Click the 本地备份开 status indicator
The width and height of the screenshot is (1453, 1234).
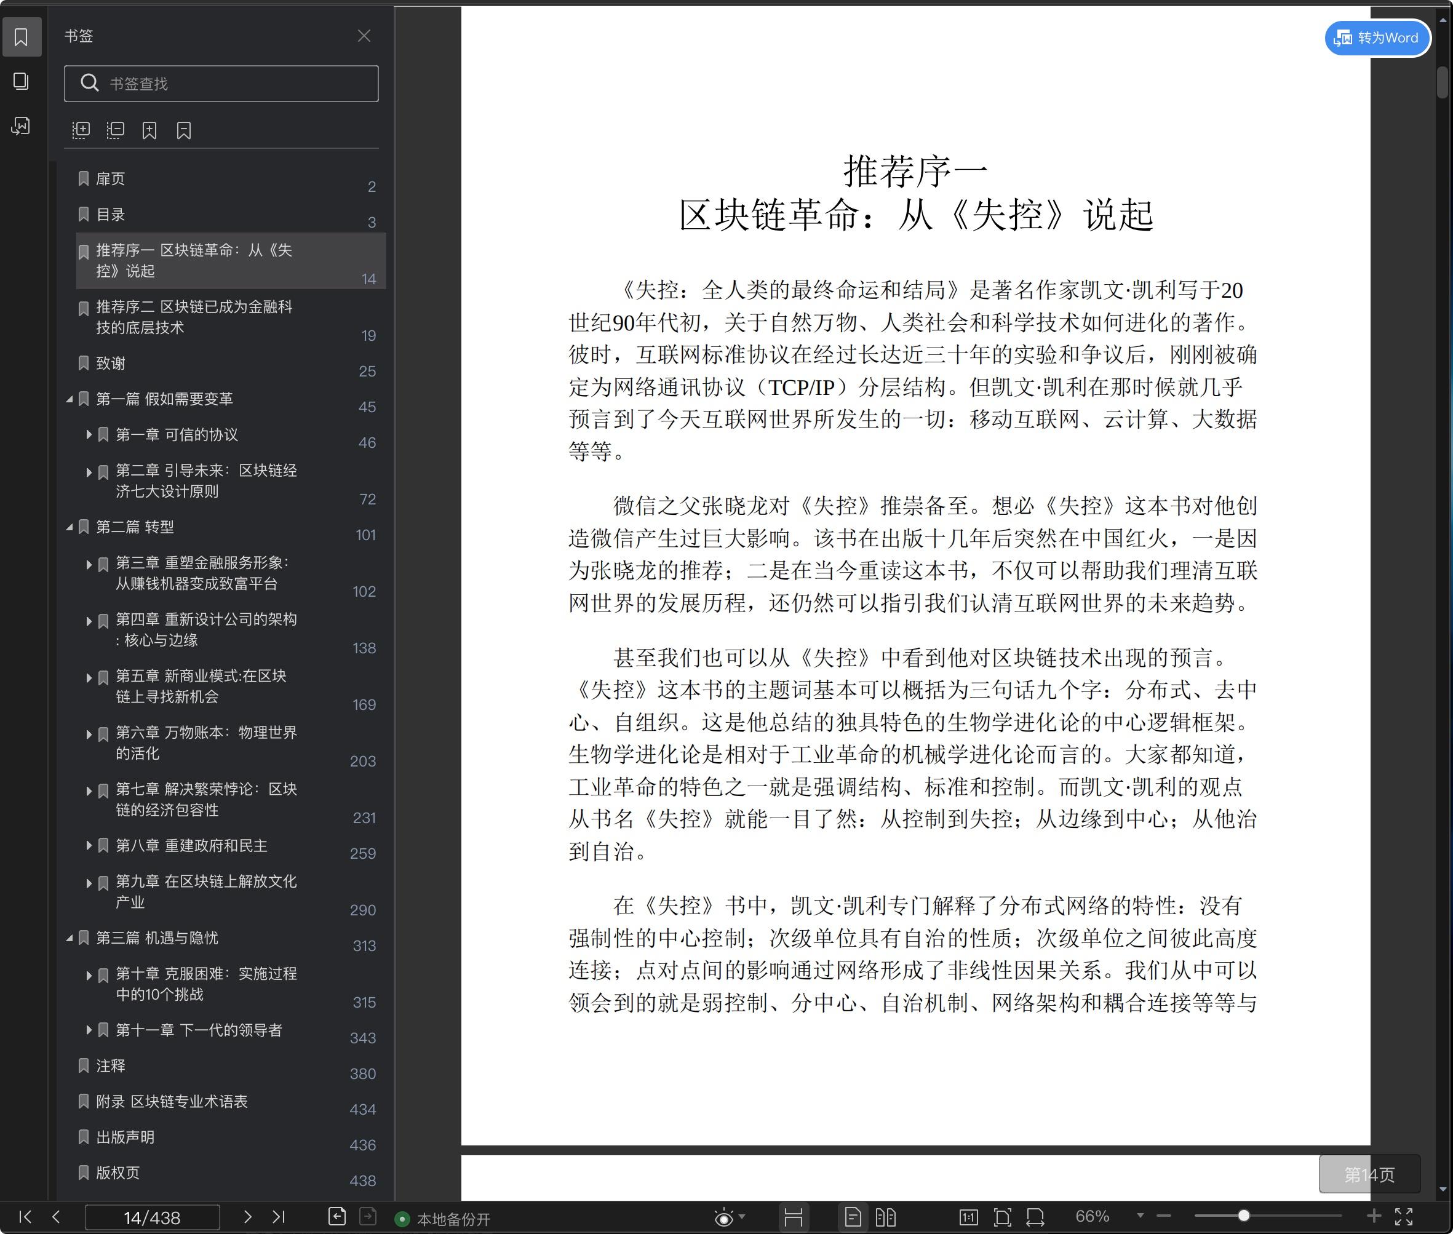click(443, 1219)
